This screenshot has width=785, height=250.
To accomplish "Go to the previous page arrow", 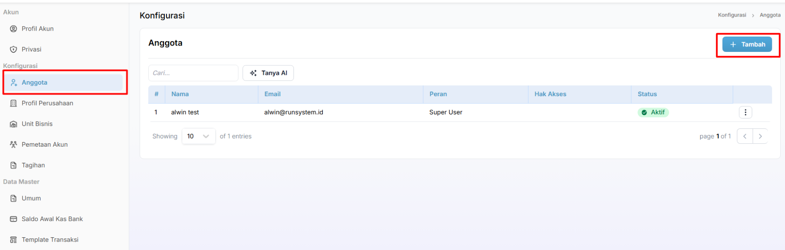I will 745,136.
